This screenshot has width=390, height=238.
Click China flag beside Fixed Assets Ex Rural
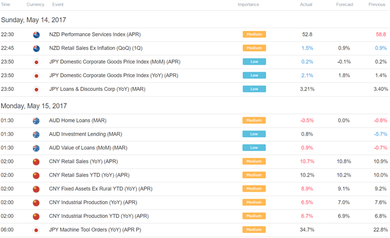click(36, 189)
